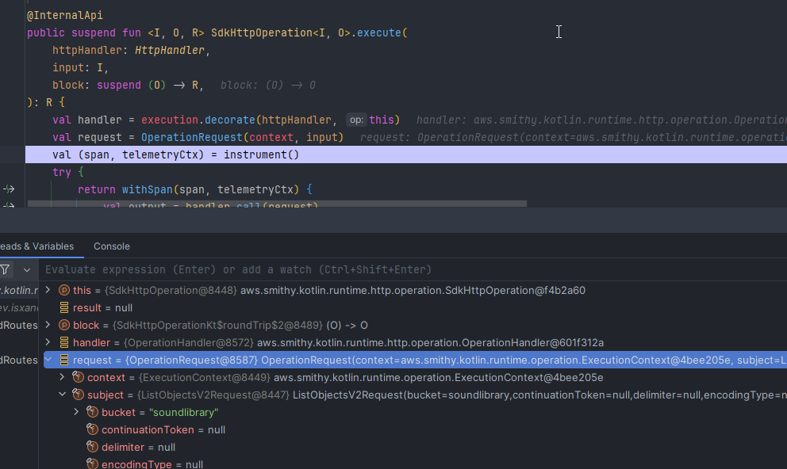Switch to the Console tab
The height and width of the screenshot is (469, 787).
click(x=111, y=246)
